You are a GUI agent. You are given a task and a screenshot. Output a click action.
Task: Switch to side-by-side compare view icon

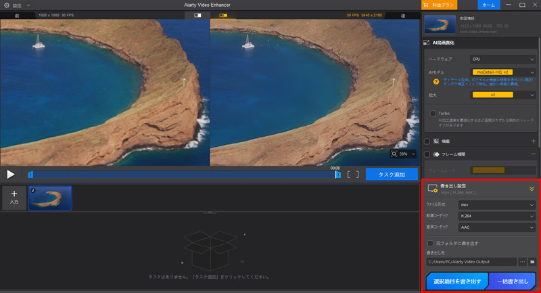point(223,15)
